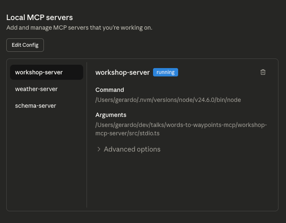Click the Edit Config button
The image size is (286, 223).
pyautogui.click(x=25, y=45)
